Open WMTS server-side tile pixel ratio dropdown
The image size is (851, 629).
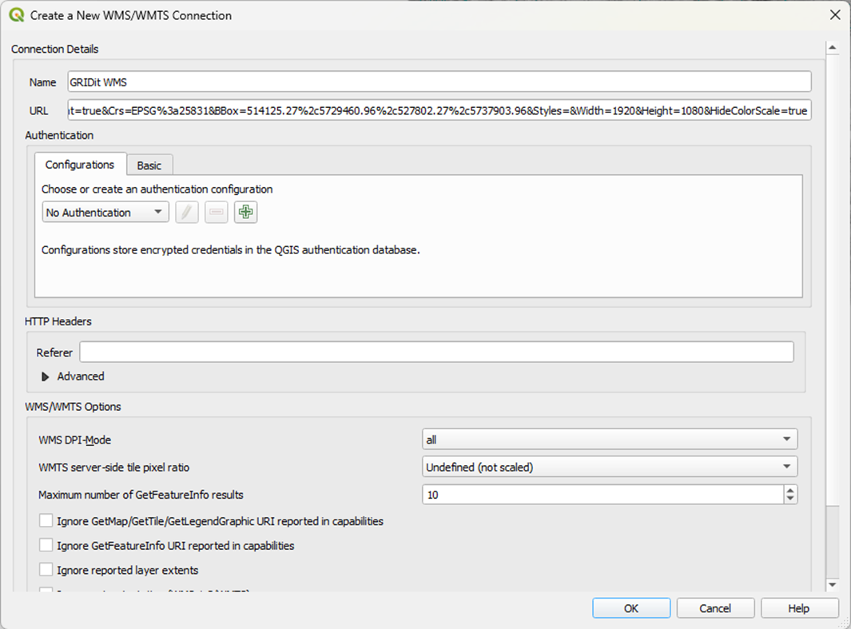610,467
